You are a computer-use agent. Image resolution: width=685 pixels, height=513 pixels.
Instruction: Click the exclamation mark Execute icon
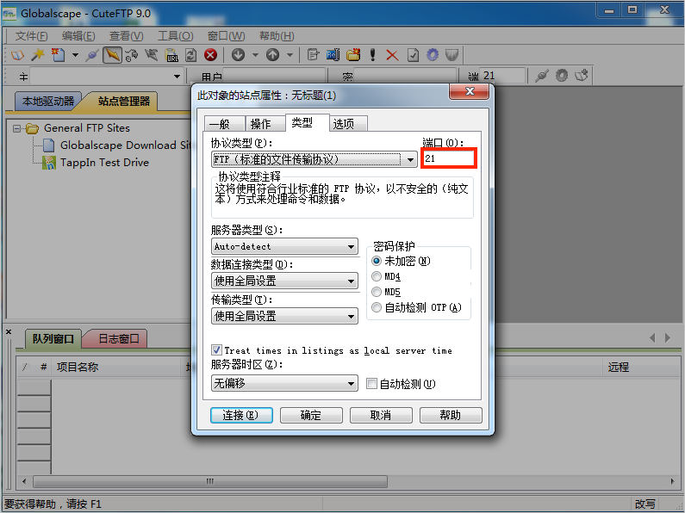372,55
